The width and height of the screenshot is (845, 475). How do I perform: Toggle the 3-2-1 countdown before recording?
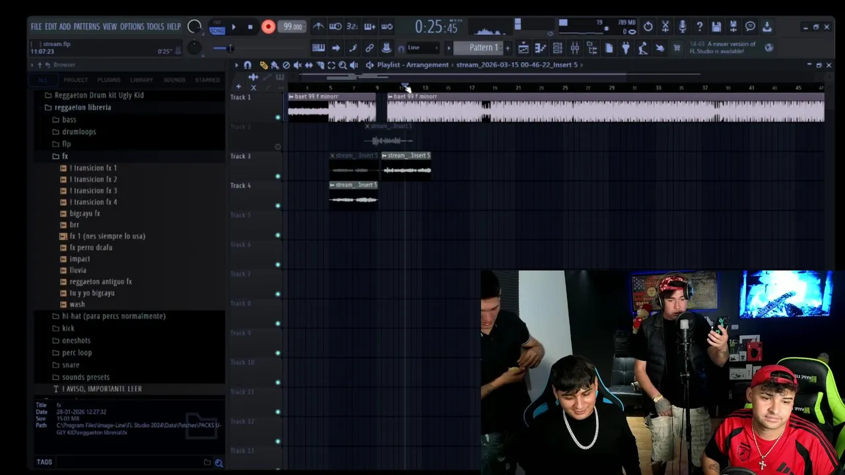click(353, 27)
